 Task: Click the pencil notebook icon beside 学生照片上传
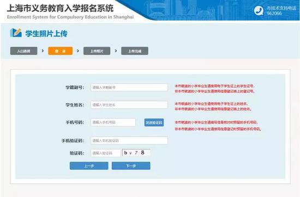16,33
